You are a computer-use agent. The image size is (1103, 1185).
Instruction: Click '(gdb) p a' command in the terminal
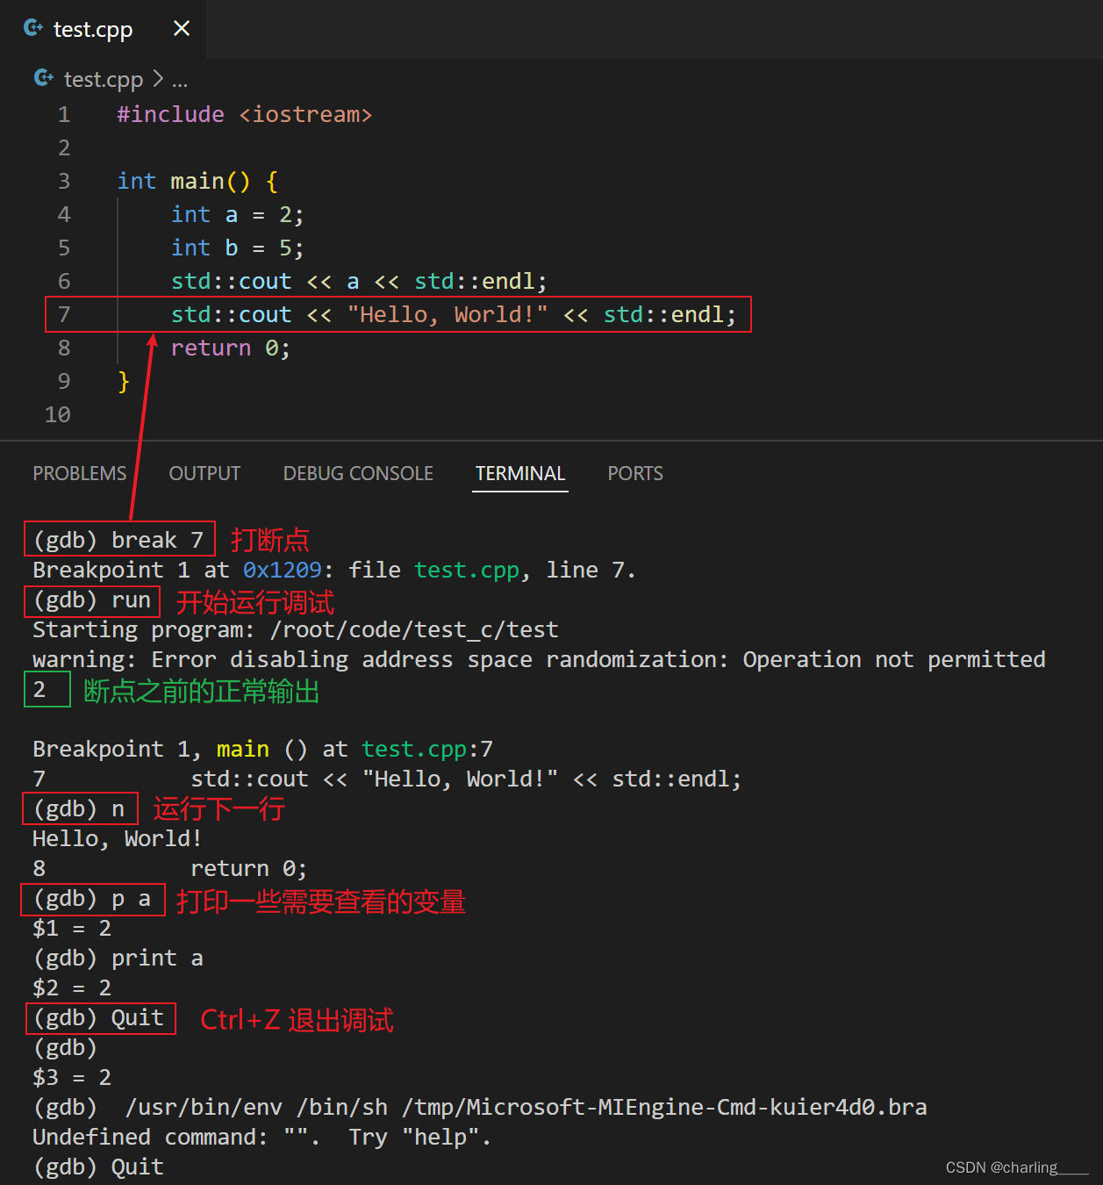coord(92,898)
